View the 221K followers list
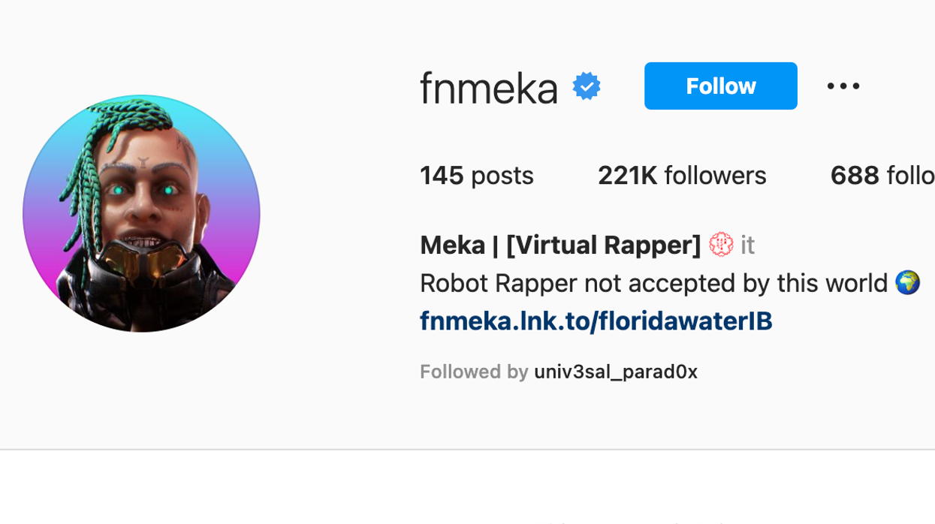This screenshot has height=524, width=935. tap(680, 175)
